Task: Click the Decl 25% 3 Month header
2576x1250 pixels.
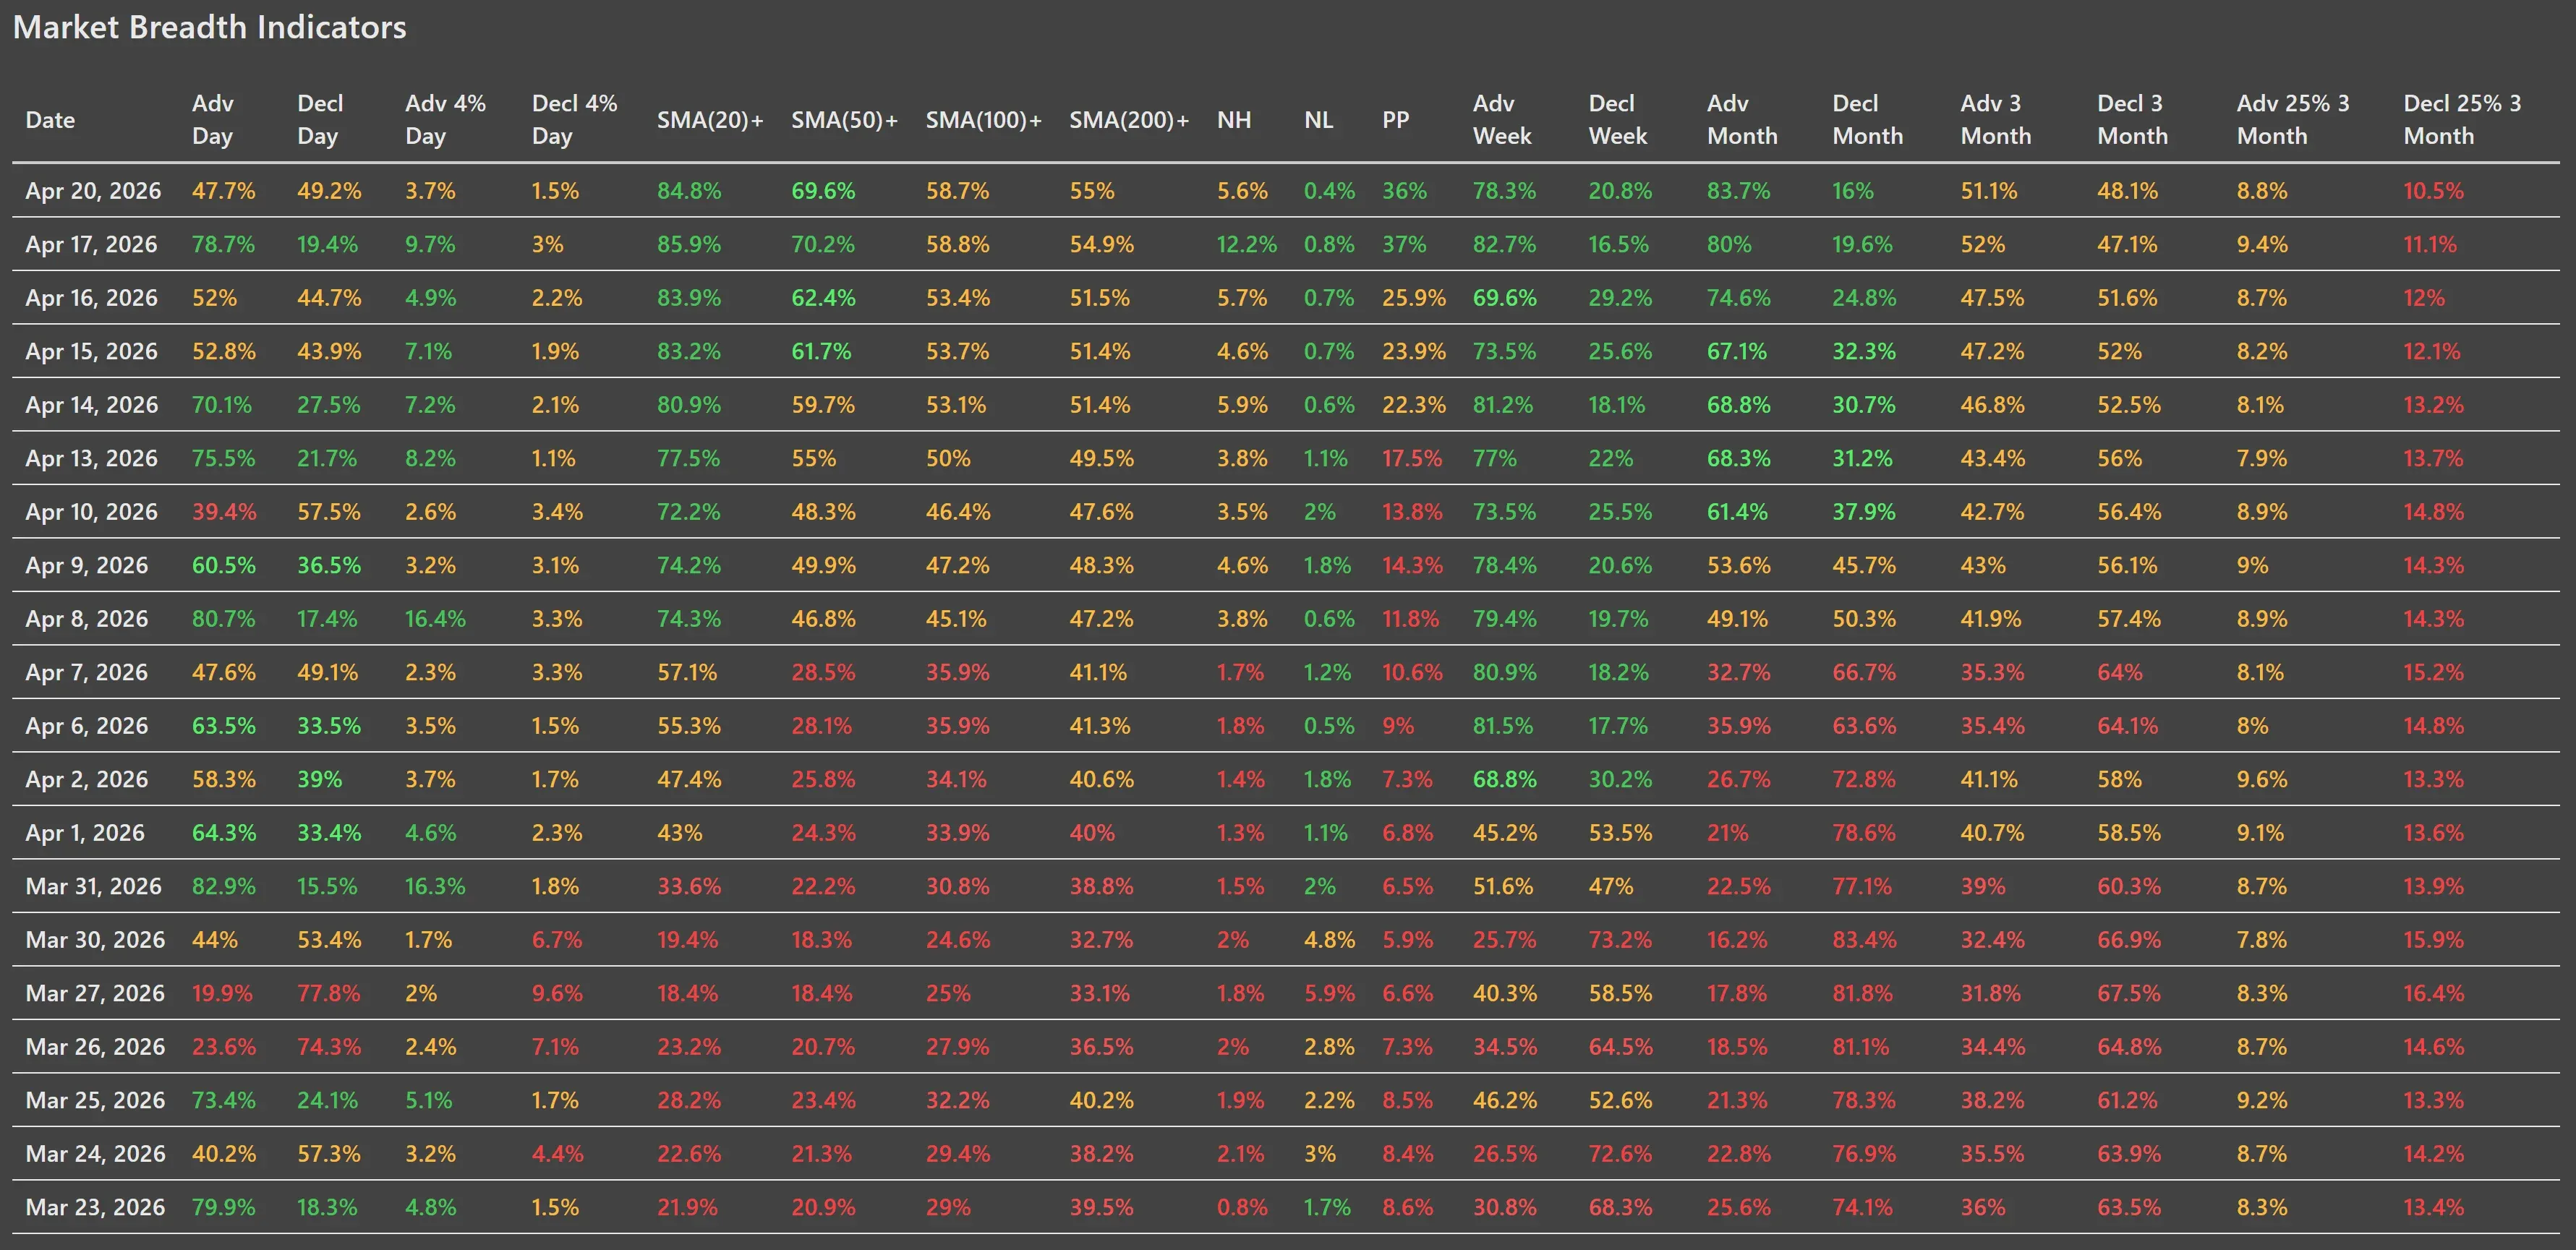Action: 2462,120
